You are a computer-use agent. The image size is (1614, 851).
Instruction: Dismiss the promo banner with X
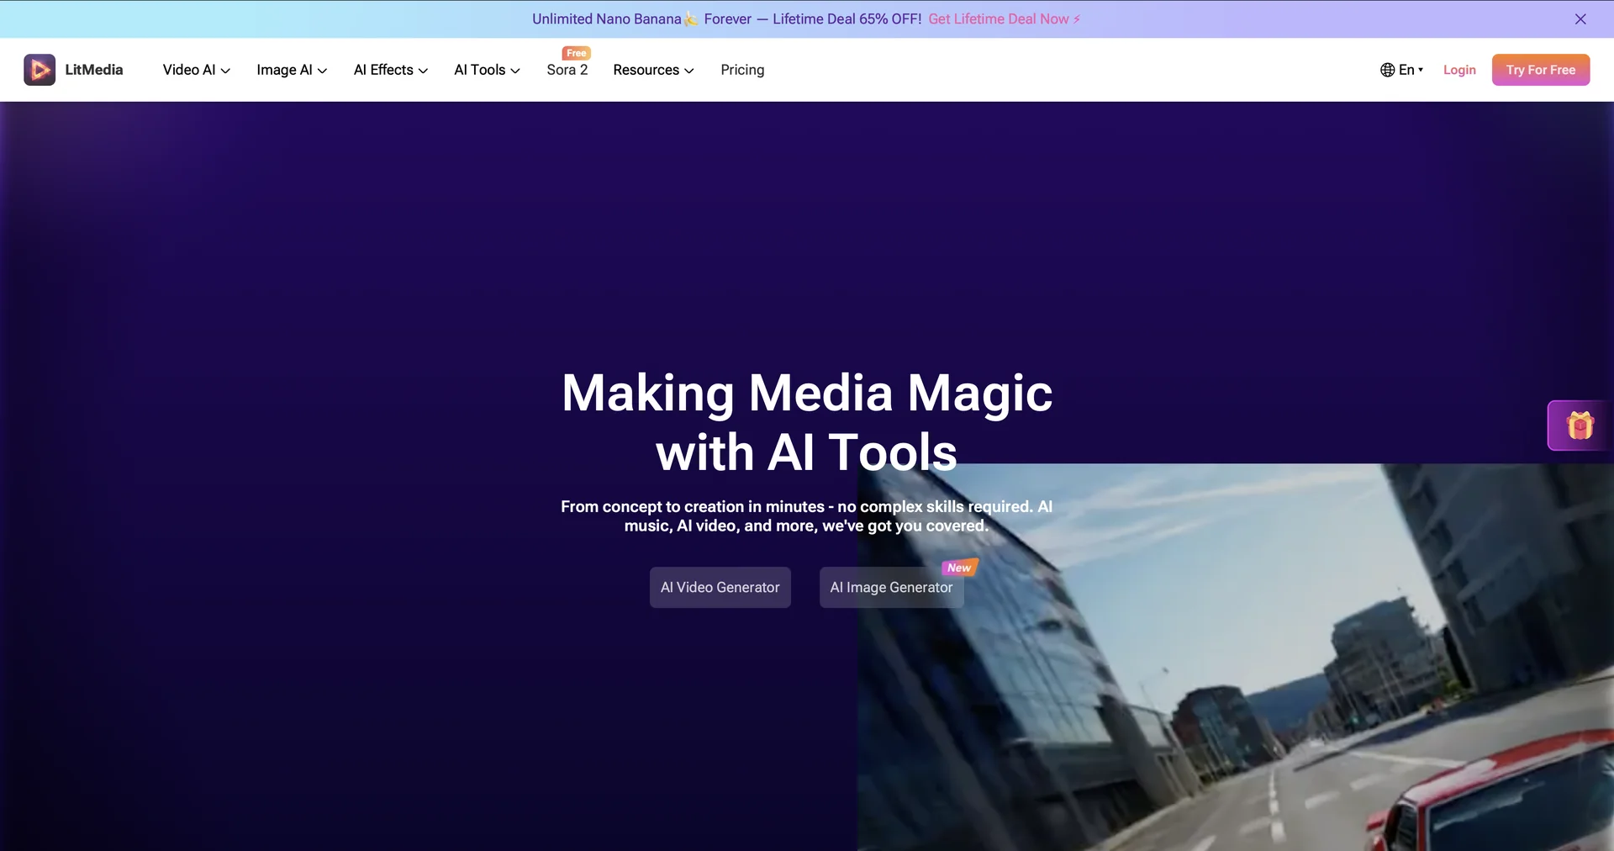point(1580,19)
